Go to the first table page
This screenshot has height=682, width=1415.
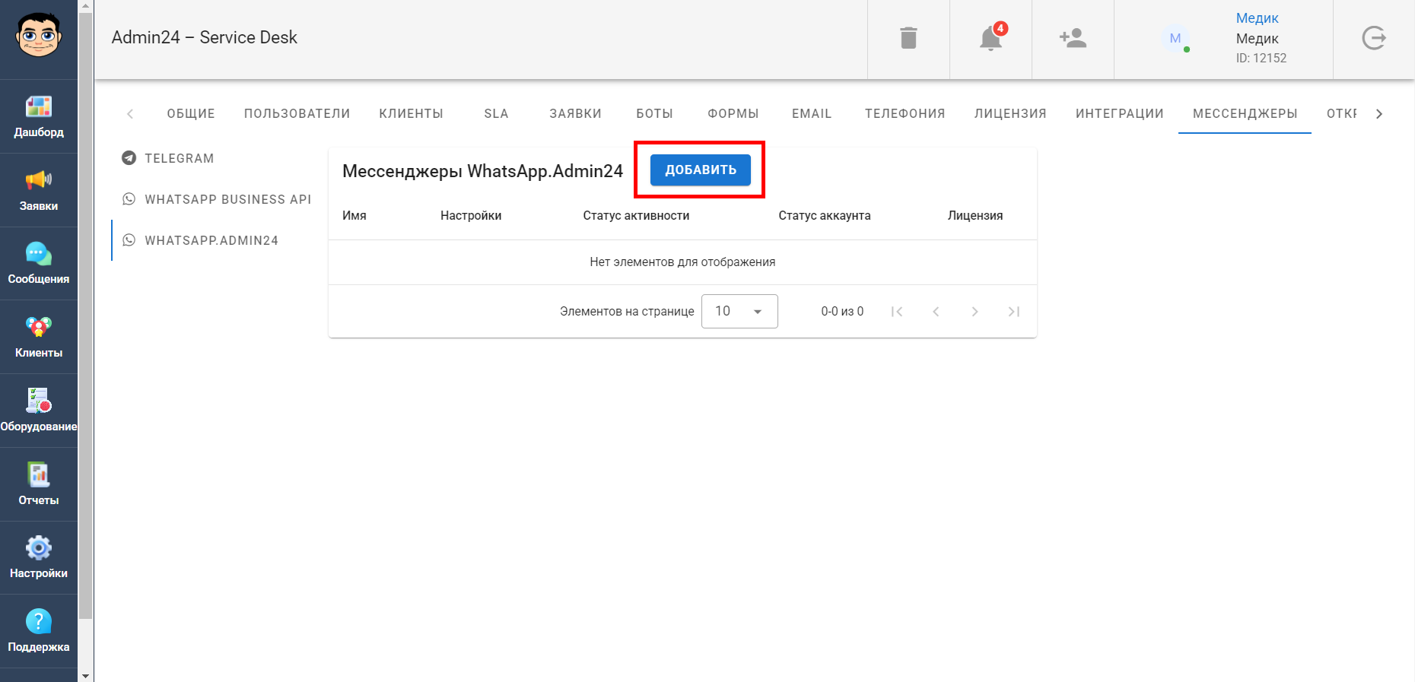point(897,312)
